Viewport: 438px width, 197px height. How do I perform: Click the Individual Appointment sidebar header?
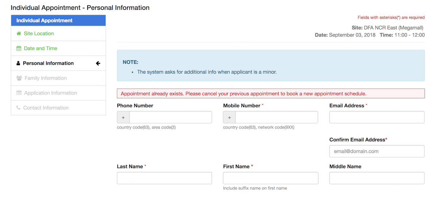point(58,20)
